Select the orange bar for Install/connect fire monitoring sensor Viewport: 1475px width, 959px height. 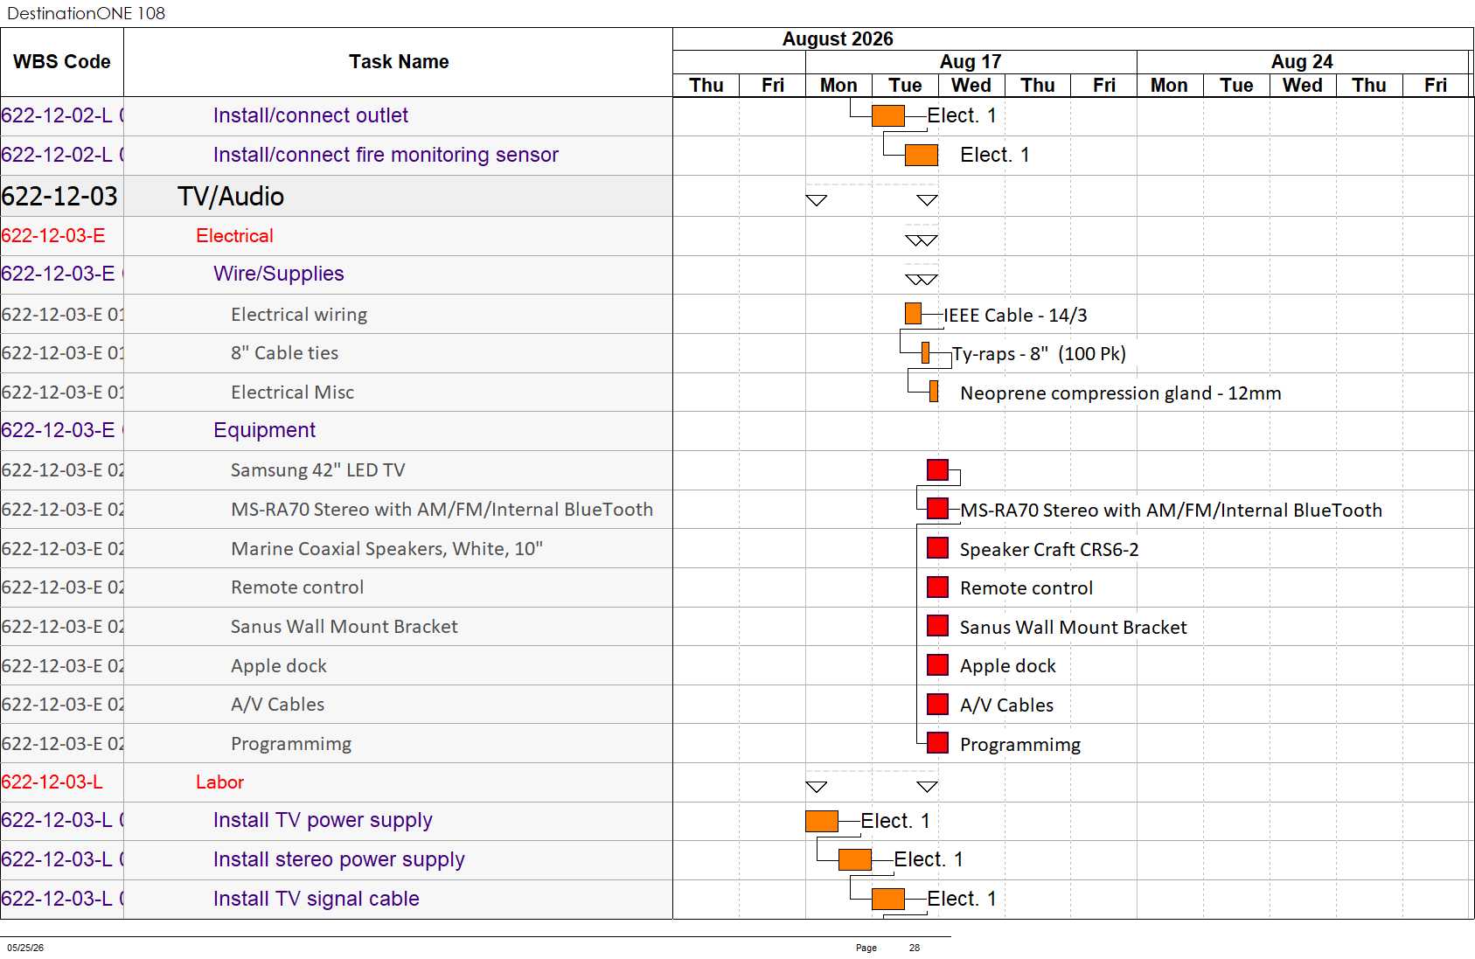[921, 155]
